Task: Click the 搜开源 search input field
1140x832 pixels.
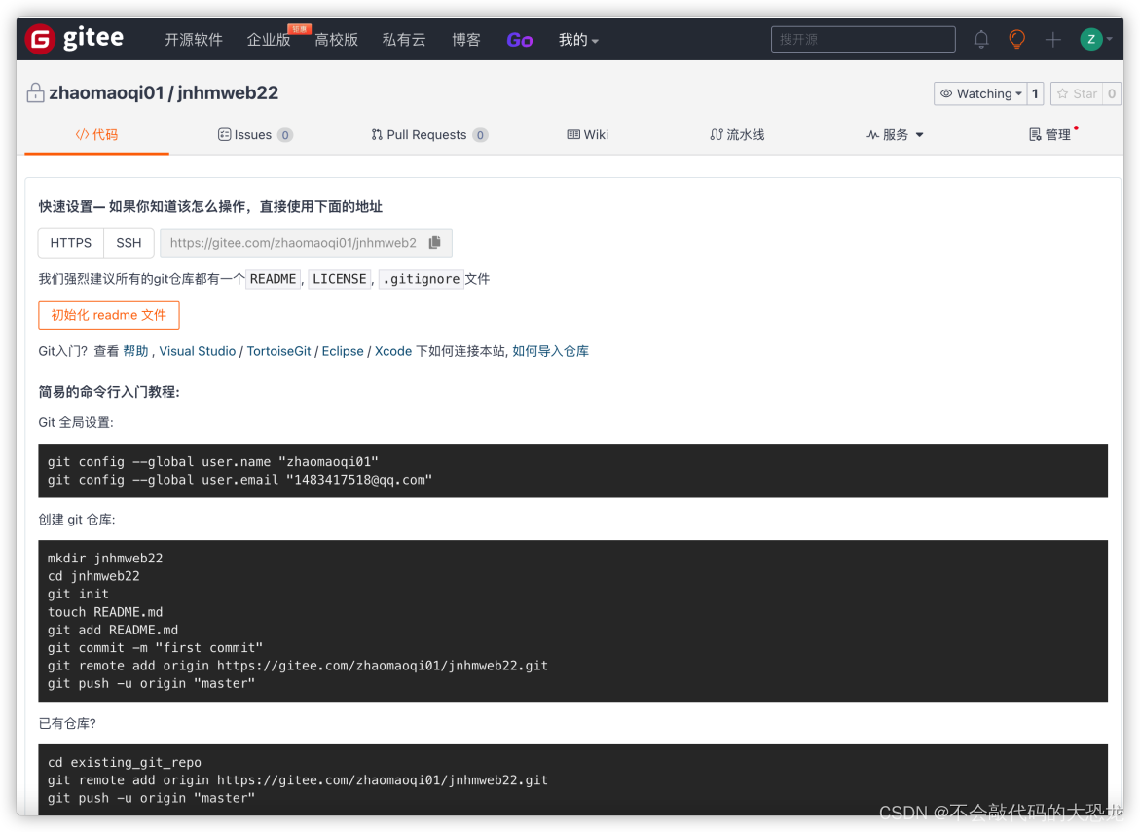Action: [863, 39]
